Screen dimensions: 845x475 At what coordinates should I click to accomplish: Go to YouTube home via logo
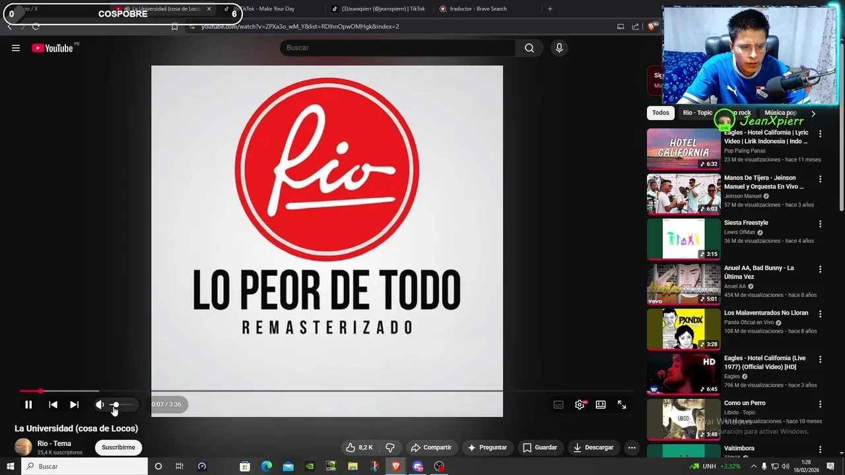point(52,47)
